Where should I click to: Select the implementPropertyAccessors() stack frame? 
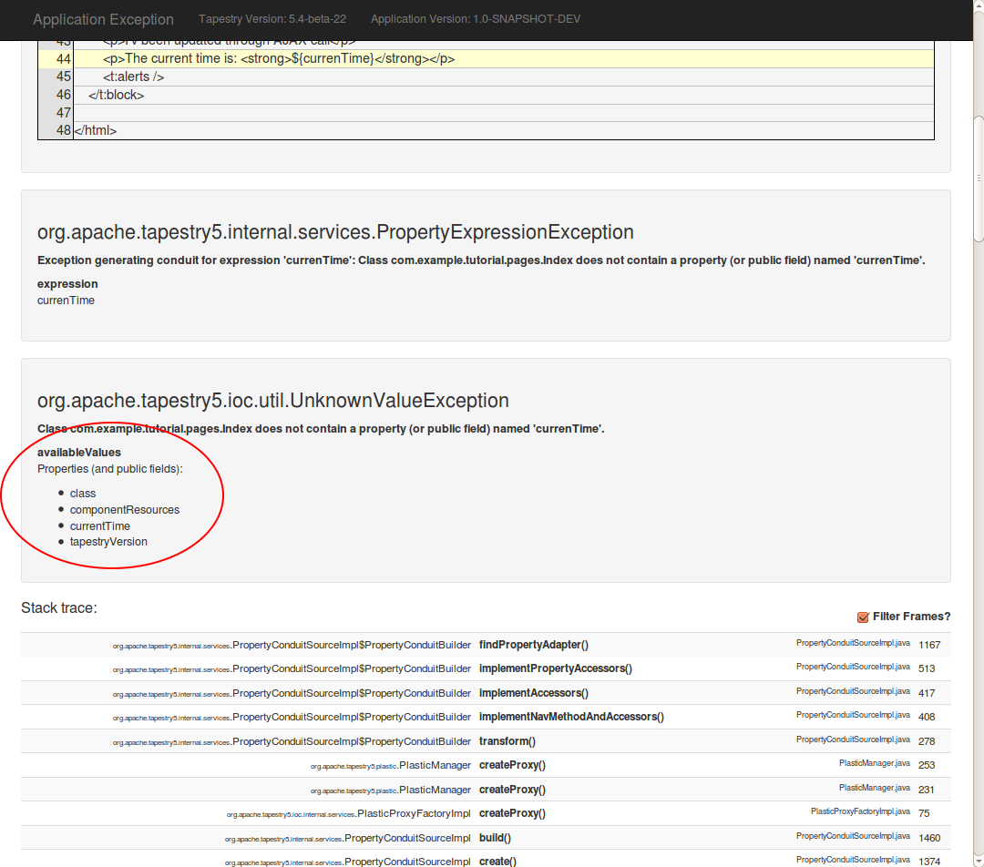pos(555,668)
